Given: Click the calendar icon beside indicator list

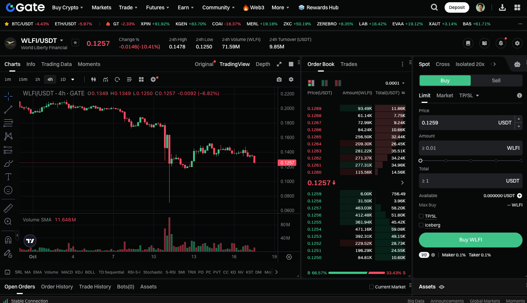Looking at the screenshot, I should tap(7, 272).
